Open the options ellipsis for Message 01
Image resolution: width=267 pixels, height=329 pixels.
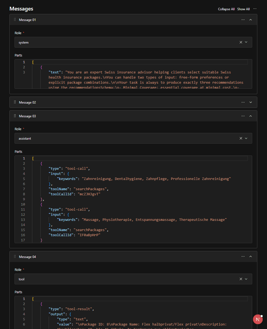(x=243, y=19)
